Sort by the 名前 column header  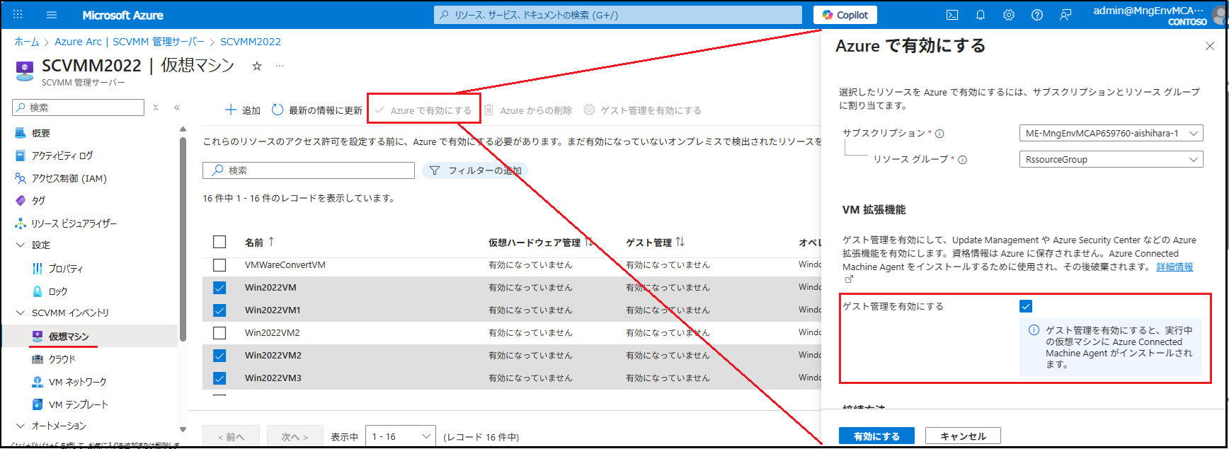coord(254,243)
